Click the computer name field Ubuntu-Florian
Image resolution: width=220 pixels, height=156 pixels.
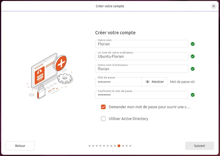[x=142, y=56]
